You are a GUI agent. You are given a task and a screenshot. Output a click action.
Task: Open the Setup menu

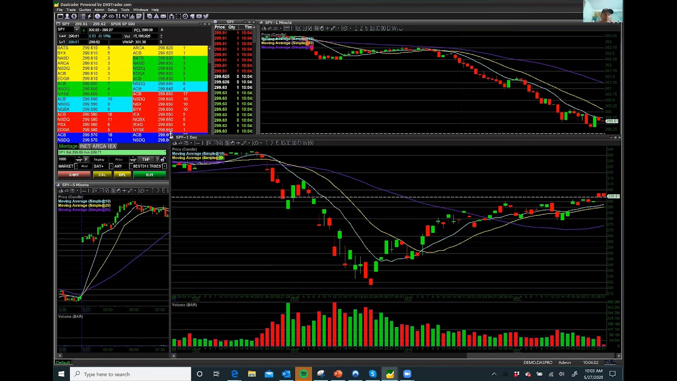point(113,10)
